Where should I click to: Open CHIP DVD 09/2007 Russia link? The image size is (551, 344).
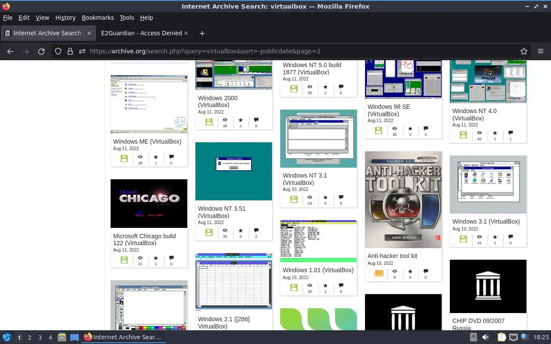pyautogui.click(x=478, y=324)
